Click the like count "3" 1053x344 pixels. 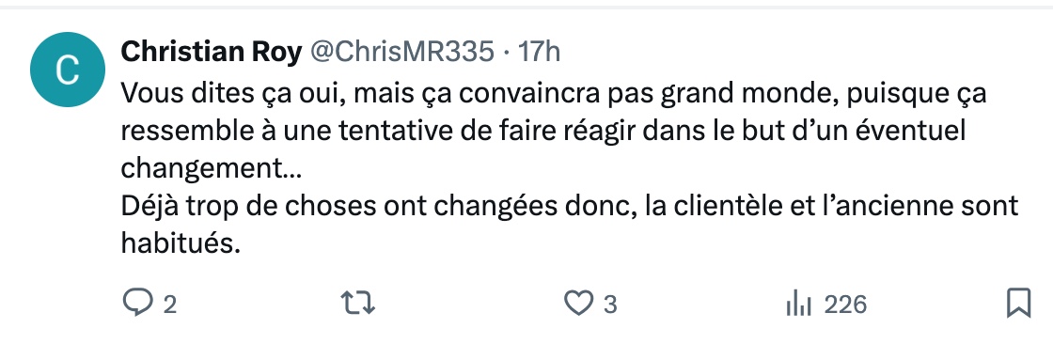[x=610, y=305]
